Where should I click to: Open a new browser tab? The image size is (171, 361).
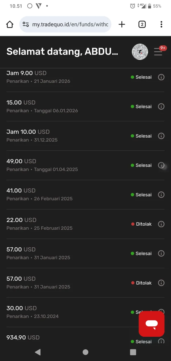[122, 25]
